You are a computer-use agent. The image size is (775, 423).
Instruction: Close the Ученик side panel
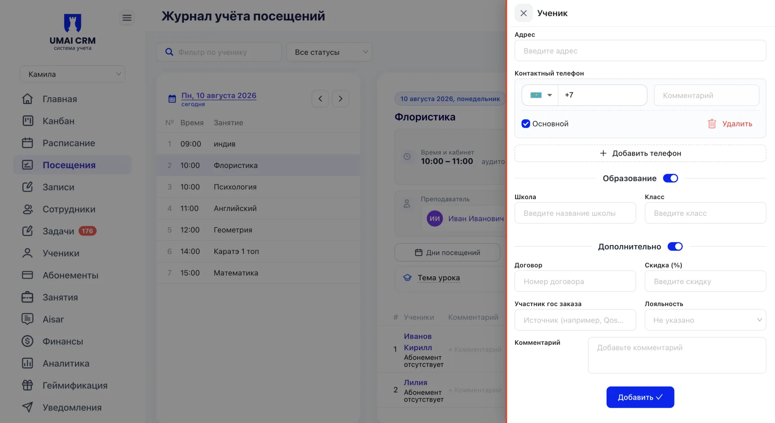pos(524,13)
